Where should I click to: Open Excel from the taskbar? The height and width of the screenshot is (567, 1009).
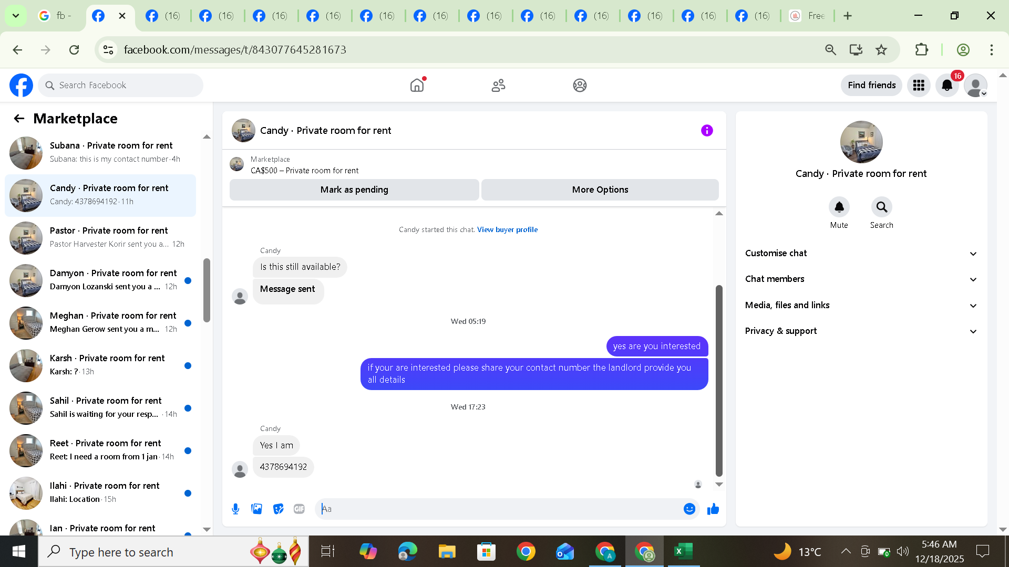coord(683,551)
